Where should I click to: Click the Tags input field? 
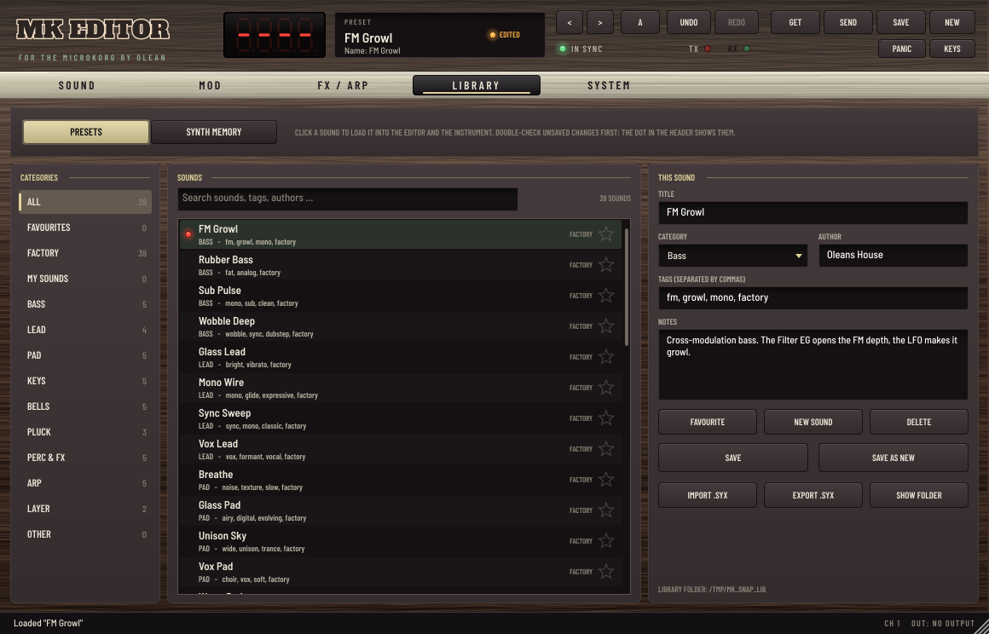click(x=813, y=297)
